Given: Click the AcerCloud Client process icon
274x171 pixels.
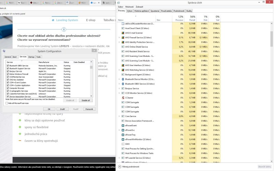Looking at the screenshot, I should coord(123,28).
